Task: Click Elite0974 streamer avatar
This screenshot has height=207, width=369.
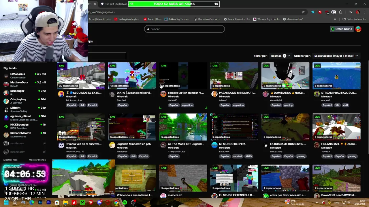Action: coord(214,145)
